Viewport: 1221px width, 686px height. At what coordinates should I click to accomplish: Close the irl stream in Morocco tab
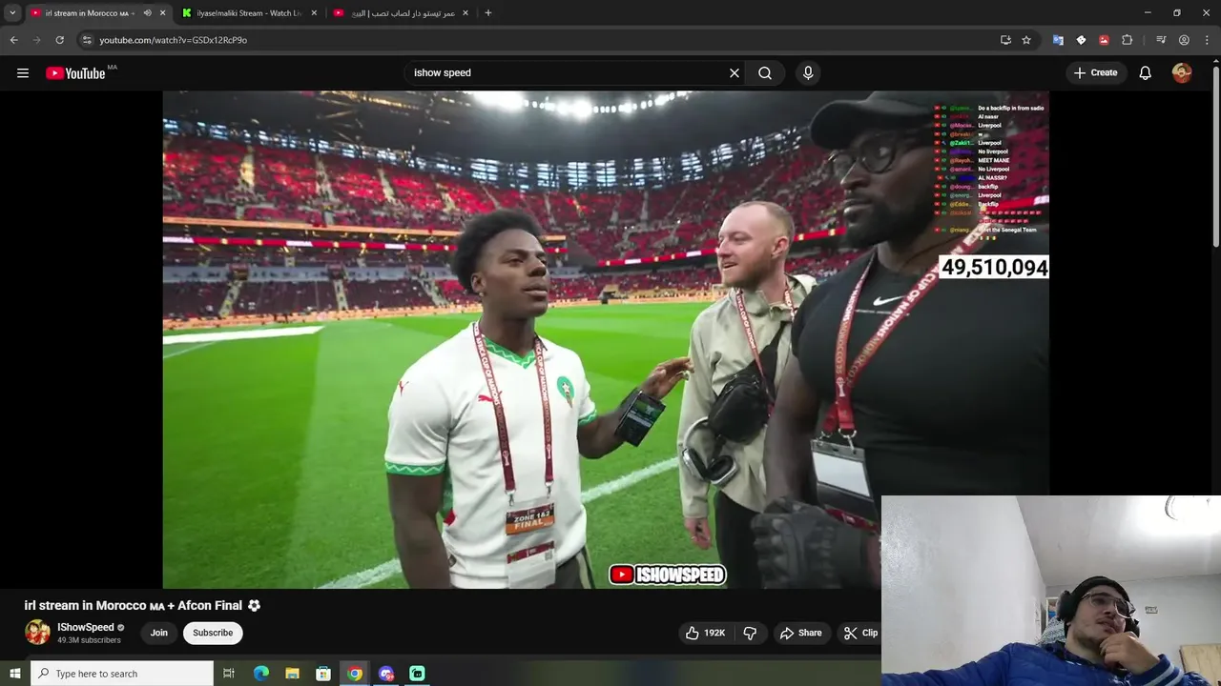[x=162, y=13]
